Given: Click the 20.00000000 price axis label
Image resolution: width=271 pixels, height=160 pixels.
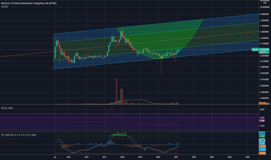Looking at the screenshot, I should [x=265, y=7].
